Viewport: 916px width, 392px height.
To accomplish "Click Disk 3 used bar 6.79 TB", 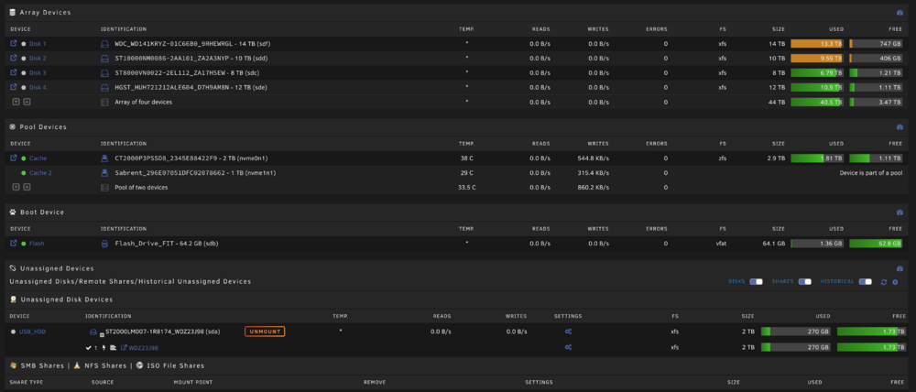I will pos(817,73).
